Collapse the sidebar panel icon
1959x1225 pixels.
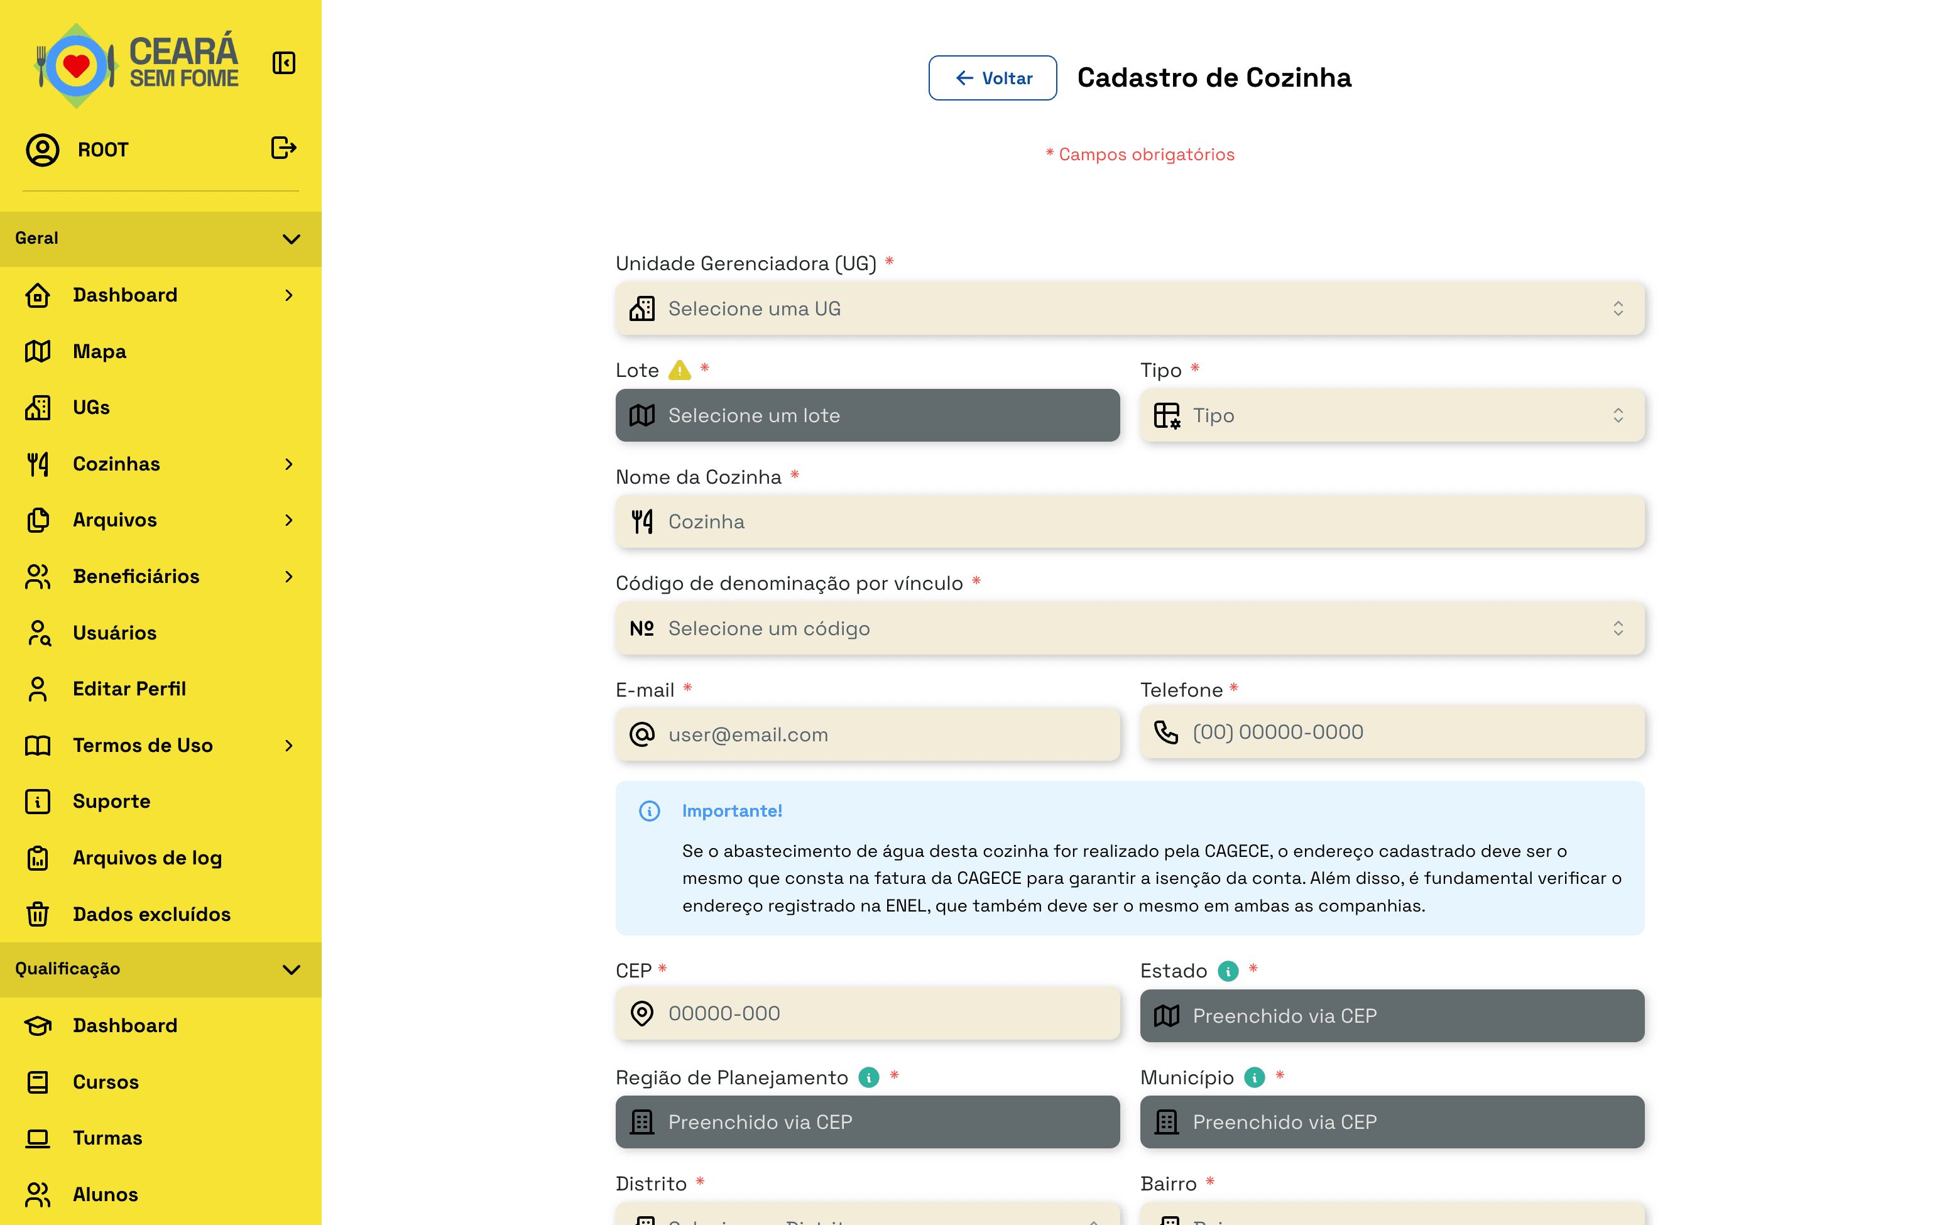283,63
